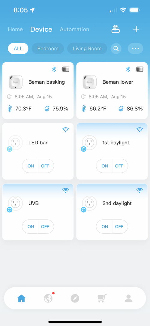Viewport: 150px width, 326px height.
Task: Select the home icon in bottom bar
Action: [x=22, y=298]
